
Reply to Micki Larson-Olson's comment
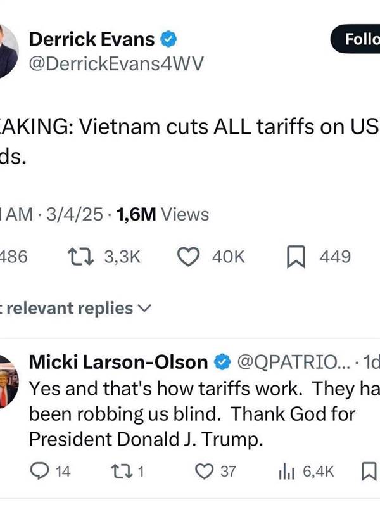click(x=39, y=471)
